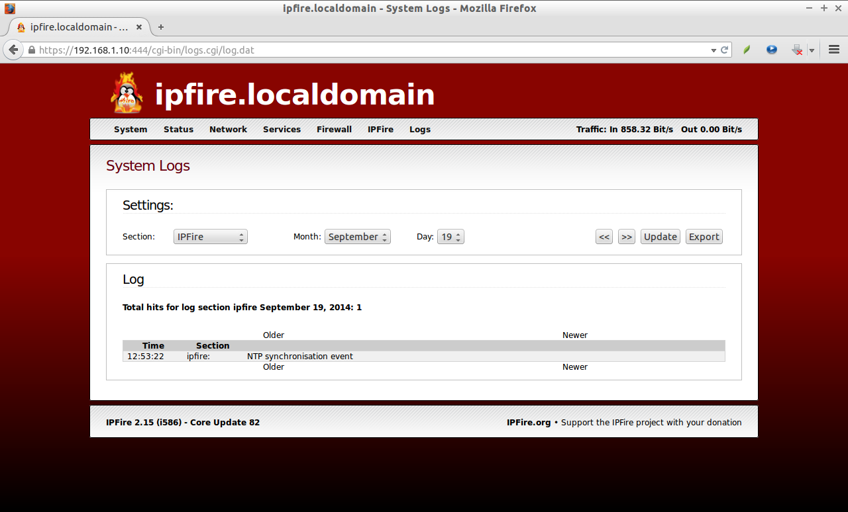Open the address bar history dropdown arrow
The image size is (848, 512).
(x=714, y=50)
